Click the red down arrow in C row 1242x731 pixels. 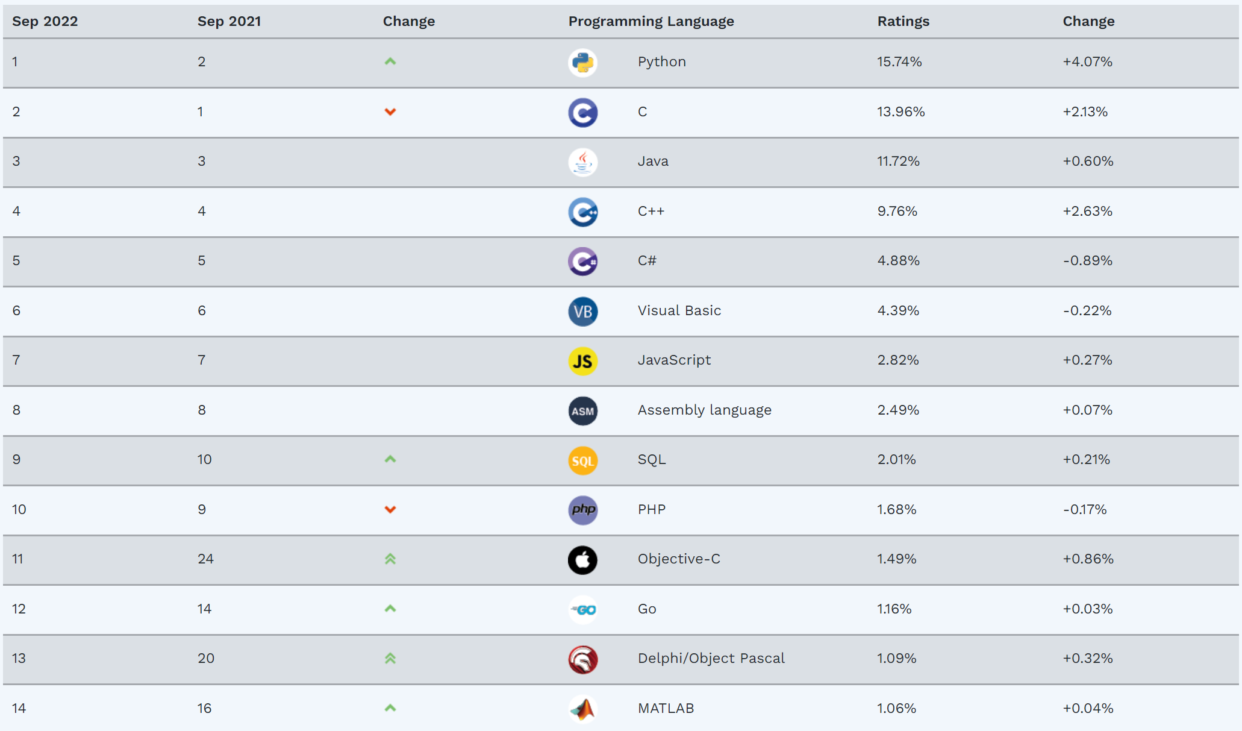point(390,111)
